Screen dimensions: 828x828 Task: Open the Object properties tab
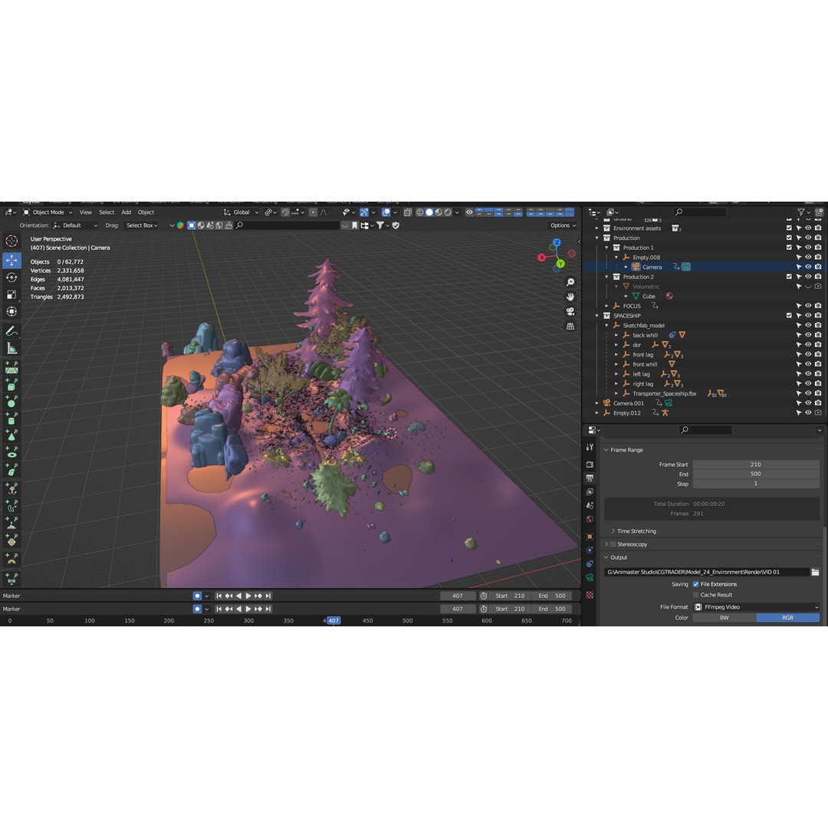(x=590, y=537)
